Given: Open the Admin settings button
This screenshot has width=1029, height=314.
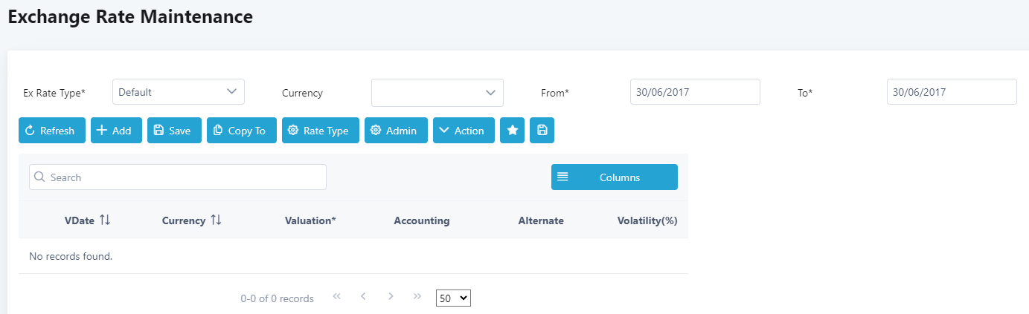Looking at the screenshot, I should coord(396,131).
